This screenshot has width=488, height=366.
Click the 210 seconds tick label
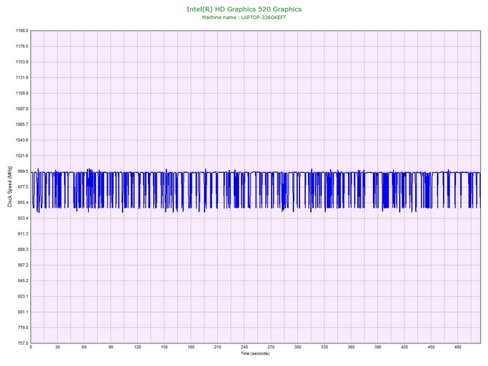coord(218,347)
